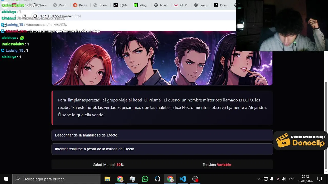Viewport: 328px width, 184px height.
Task: Open the volume speaker tray icon
Action: pyautogui.click(x=284, y=179)
